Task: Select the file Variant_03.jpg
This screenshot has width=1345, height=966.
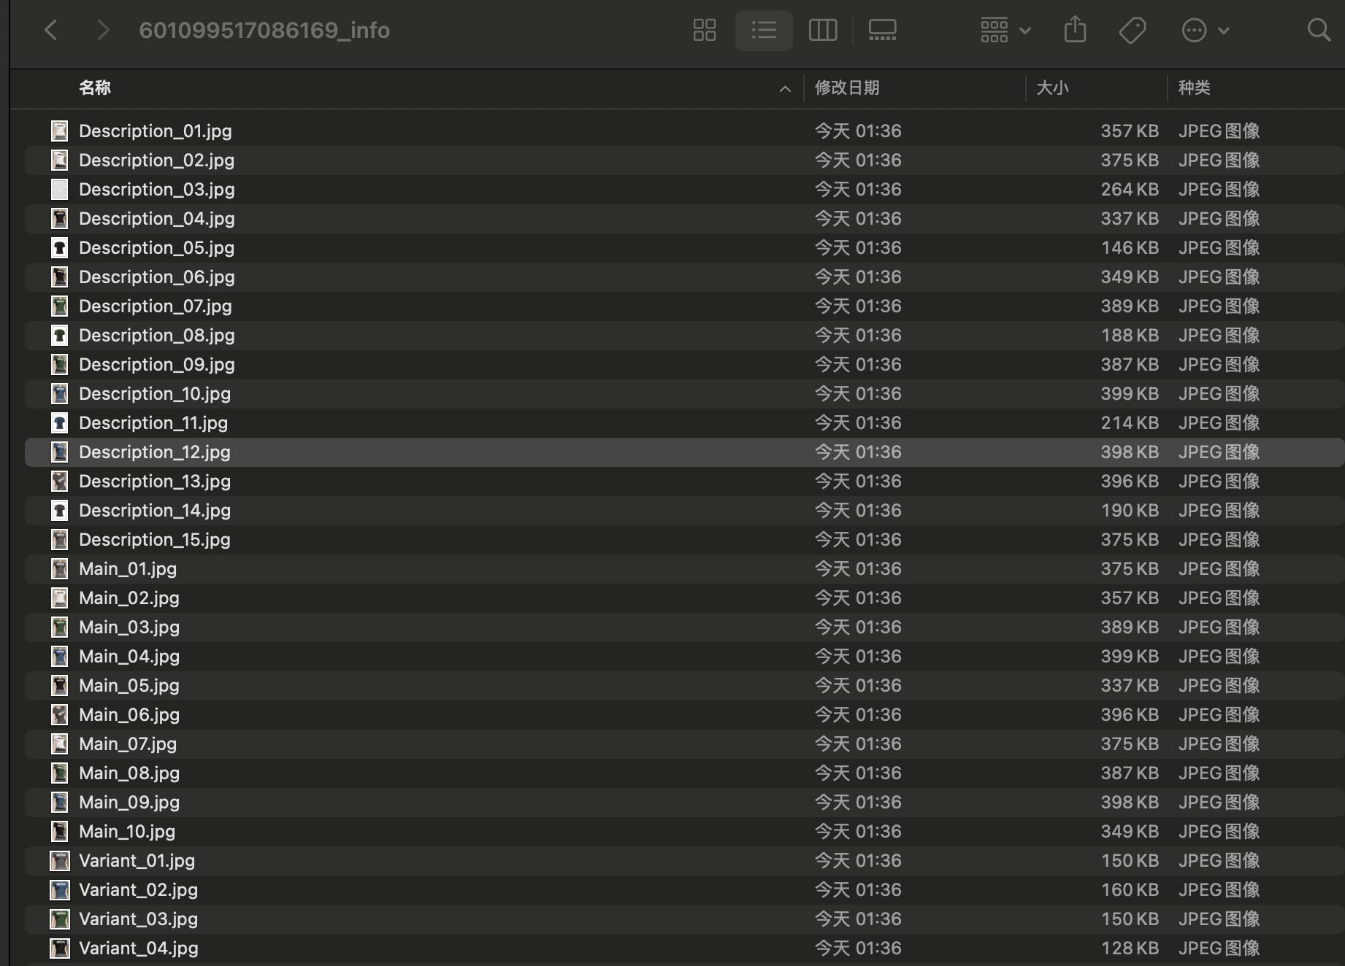Action: pos(684,919)
